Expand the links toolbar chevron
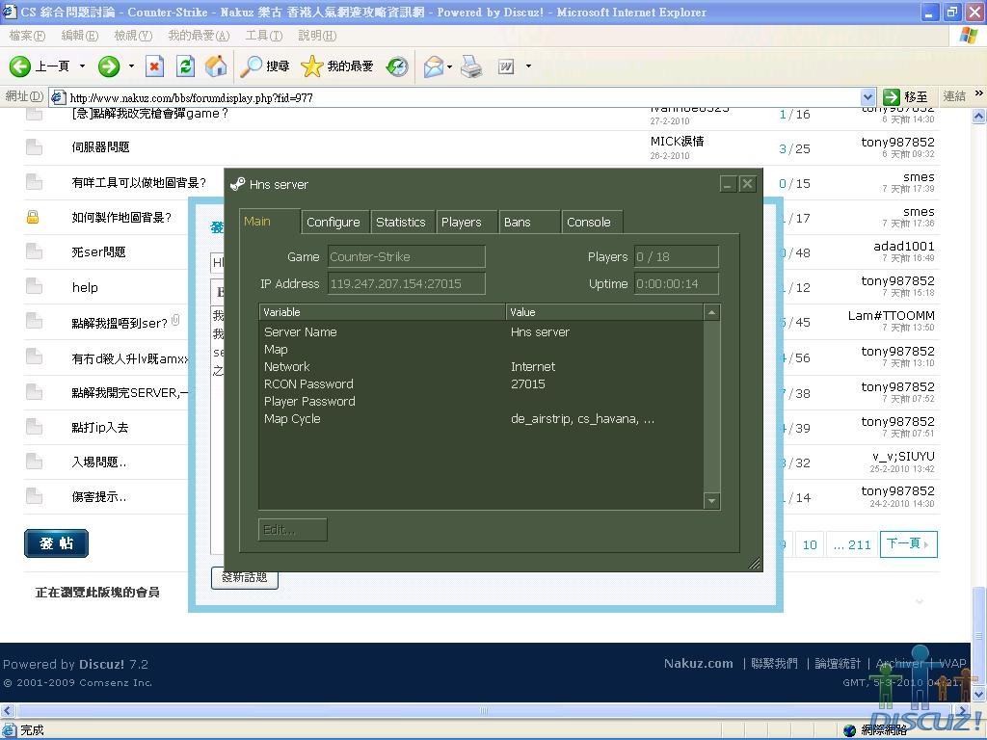The width and height of the screenshot is (987, 740). [978, 93]
